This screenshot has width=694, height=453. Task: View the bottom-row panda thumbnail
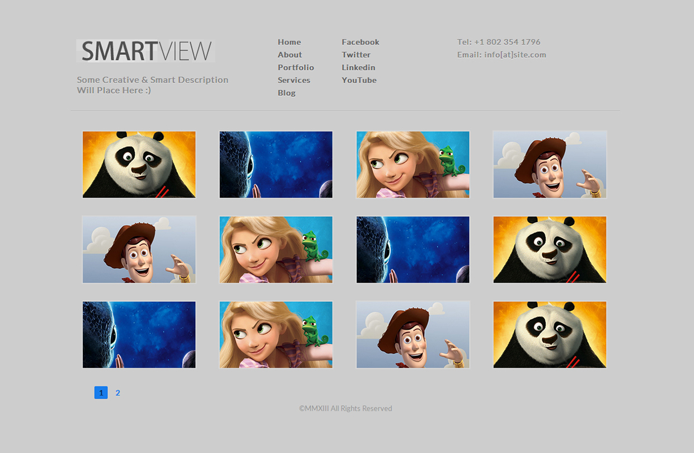tap(550, 335)
